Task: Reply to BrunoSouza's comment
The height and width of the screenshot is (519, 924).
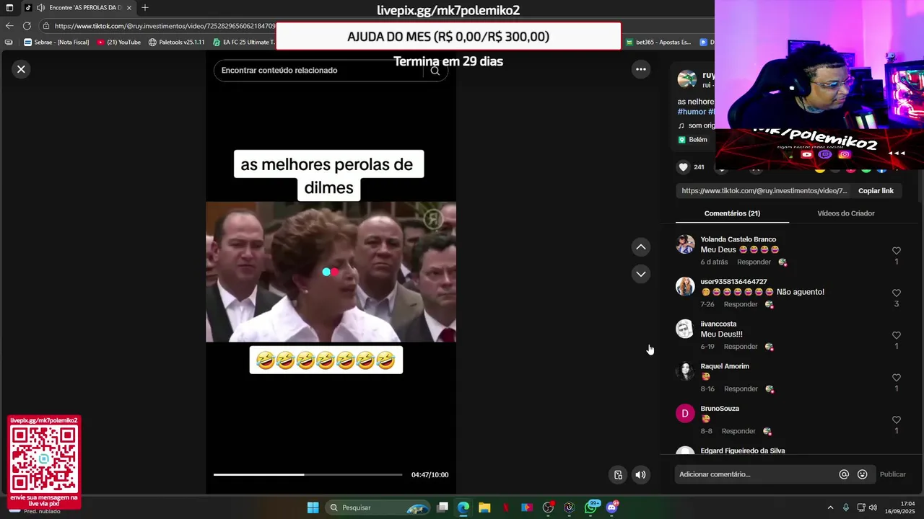Action: pos(738,432)
